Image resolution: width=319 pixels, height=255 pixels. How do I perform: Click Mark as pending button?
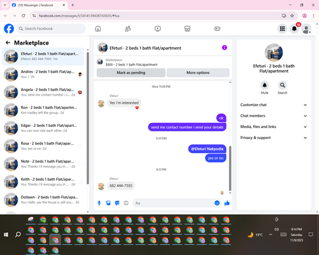click(131, 73)
